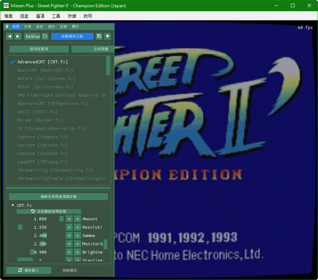Collapse the CRT.fx variables section
This screenshot has width=318, height=280.
coord(13,205)
